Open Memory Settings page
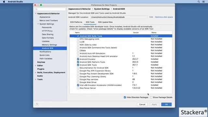The width and height of the screenshot is (208, 117). tap(49, 45)
